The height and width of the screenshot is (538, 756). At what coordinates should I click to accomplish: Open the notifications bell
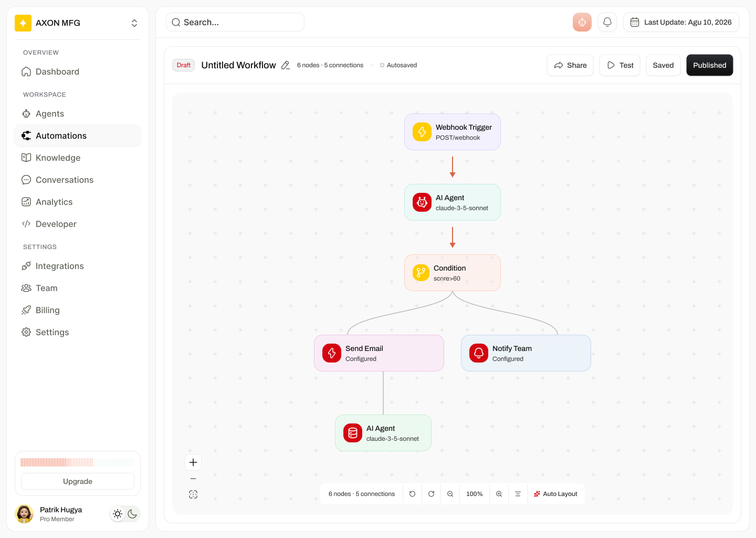click(x=607, y=22)
